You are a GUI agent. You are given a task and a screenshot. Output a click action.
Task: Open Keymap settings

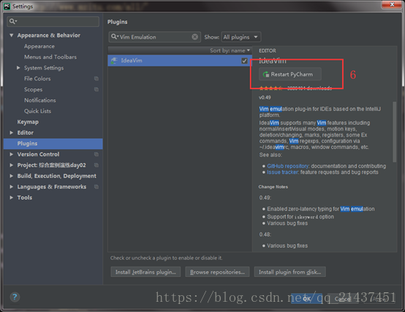(x=28, y=122)
